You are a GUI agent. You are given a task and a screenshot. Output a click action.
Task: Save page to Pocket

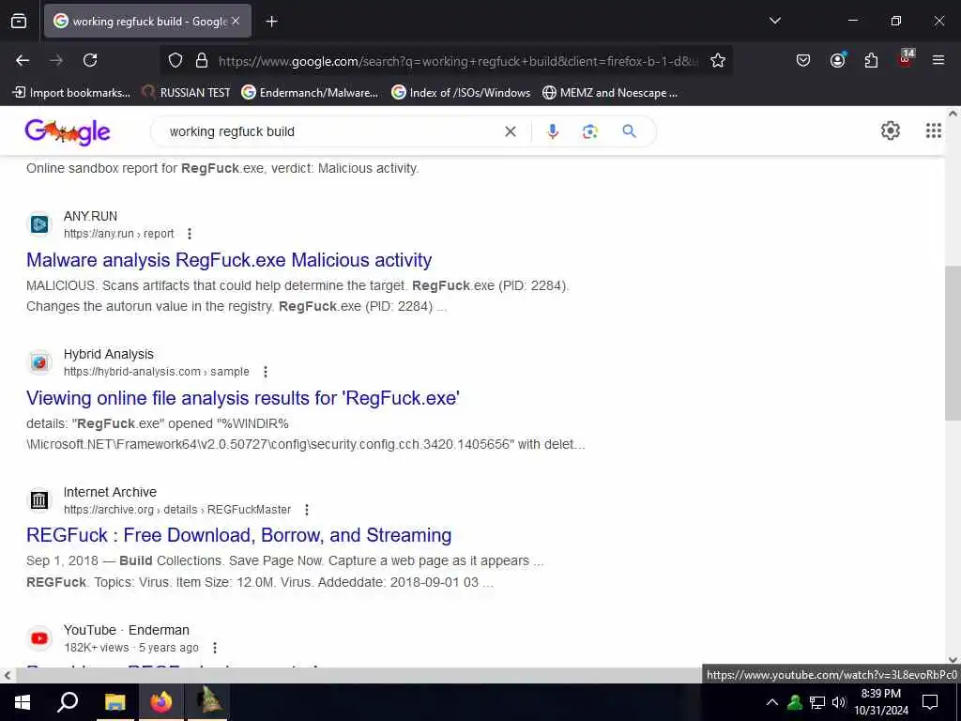(803, 60)
